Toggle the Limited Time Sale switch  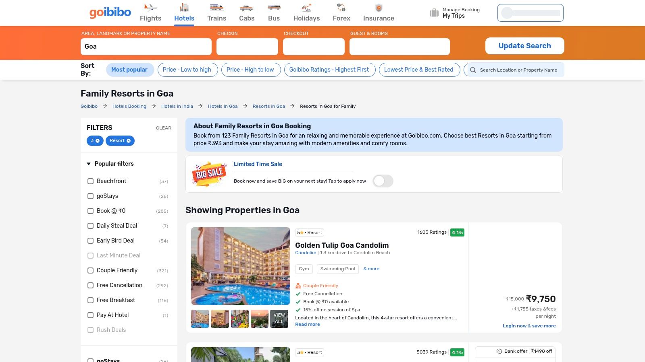click(x=383, y=181)
